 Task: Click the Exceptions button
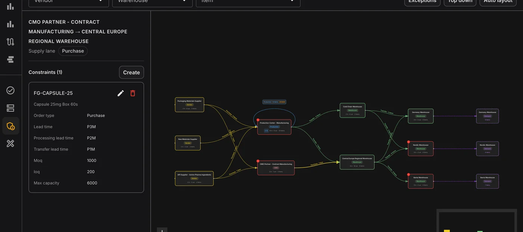pyautogui.click(x=422, y=1)
